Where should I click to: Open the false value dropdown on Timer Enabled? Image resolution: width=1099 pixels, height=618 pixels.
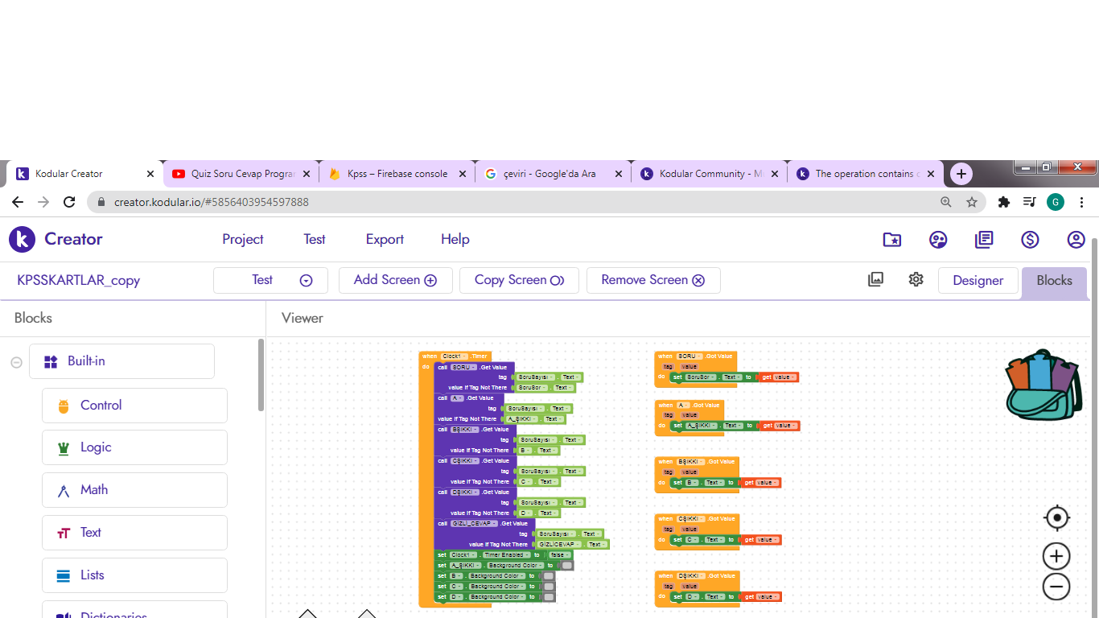tap(560, 555)
